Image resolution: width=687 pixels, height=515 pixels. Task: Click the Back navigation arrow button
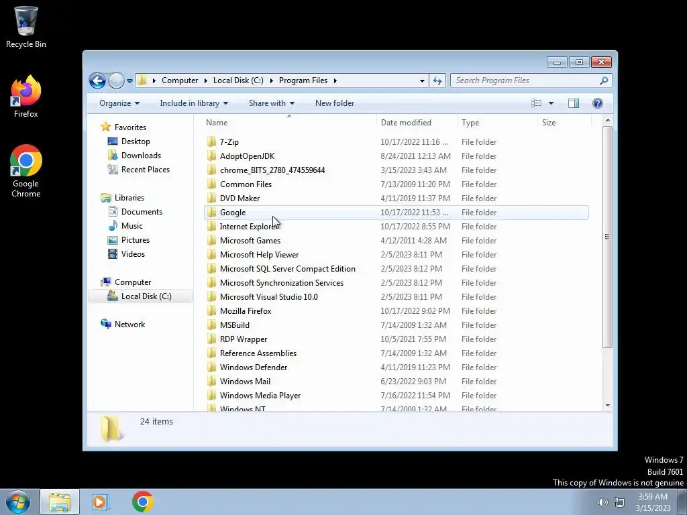tap(97, 80)
